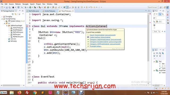The height and width of the screenshot is (95, 170).
Task: Open the Run dropdown arrow
Action: click(32, 7)
